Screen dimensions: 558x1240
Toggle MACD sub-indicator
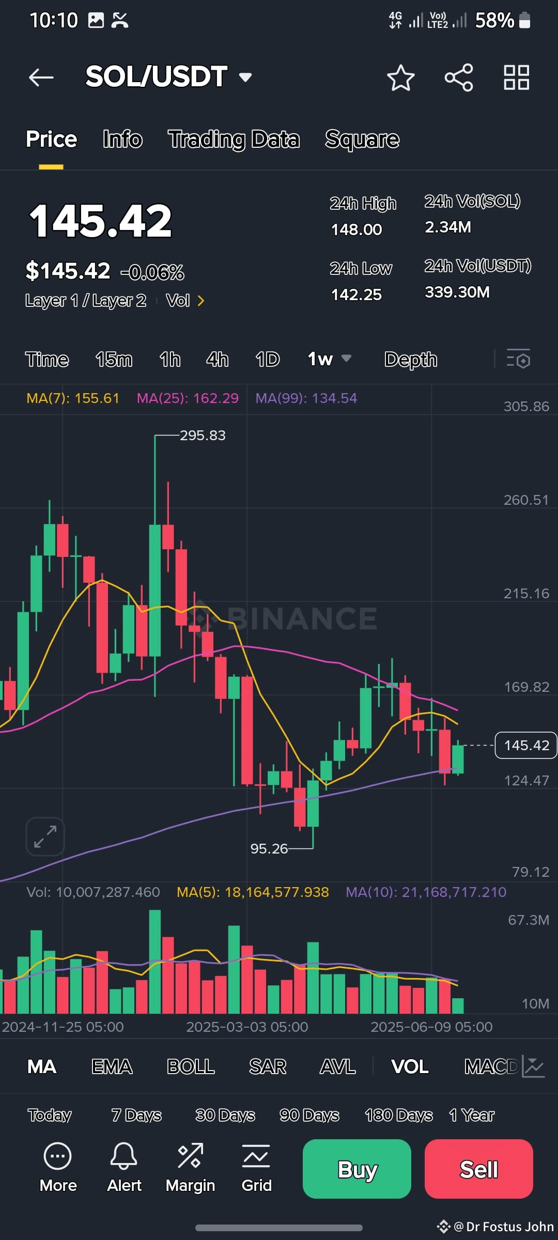491,1067
